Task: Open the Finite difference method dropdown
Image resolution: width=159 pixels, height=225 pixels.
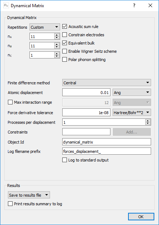Action: [x=106, y=83]
